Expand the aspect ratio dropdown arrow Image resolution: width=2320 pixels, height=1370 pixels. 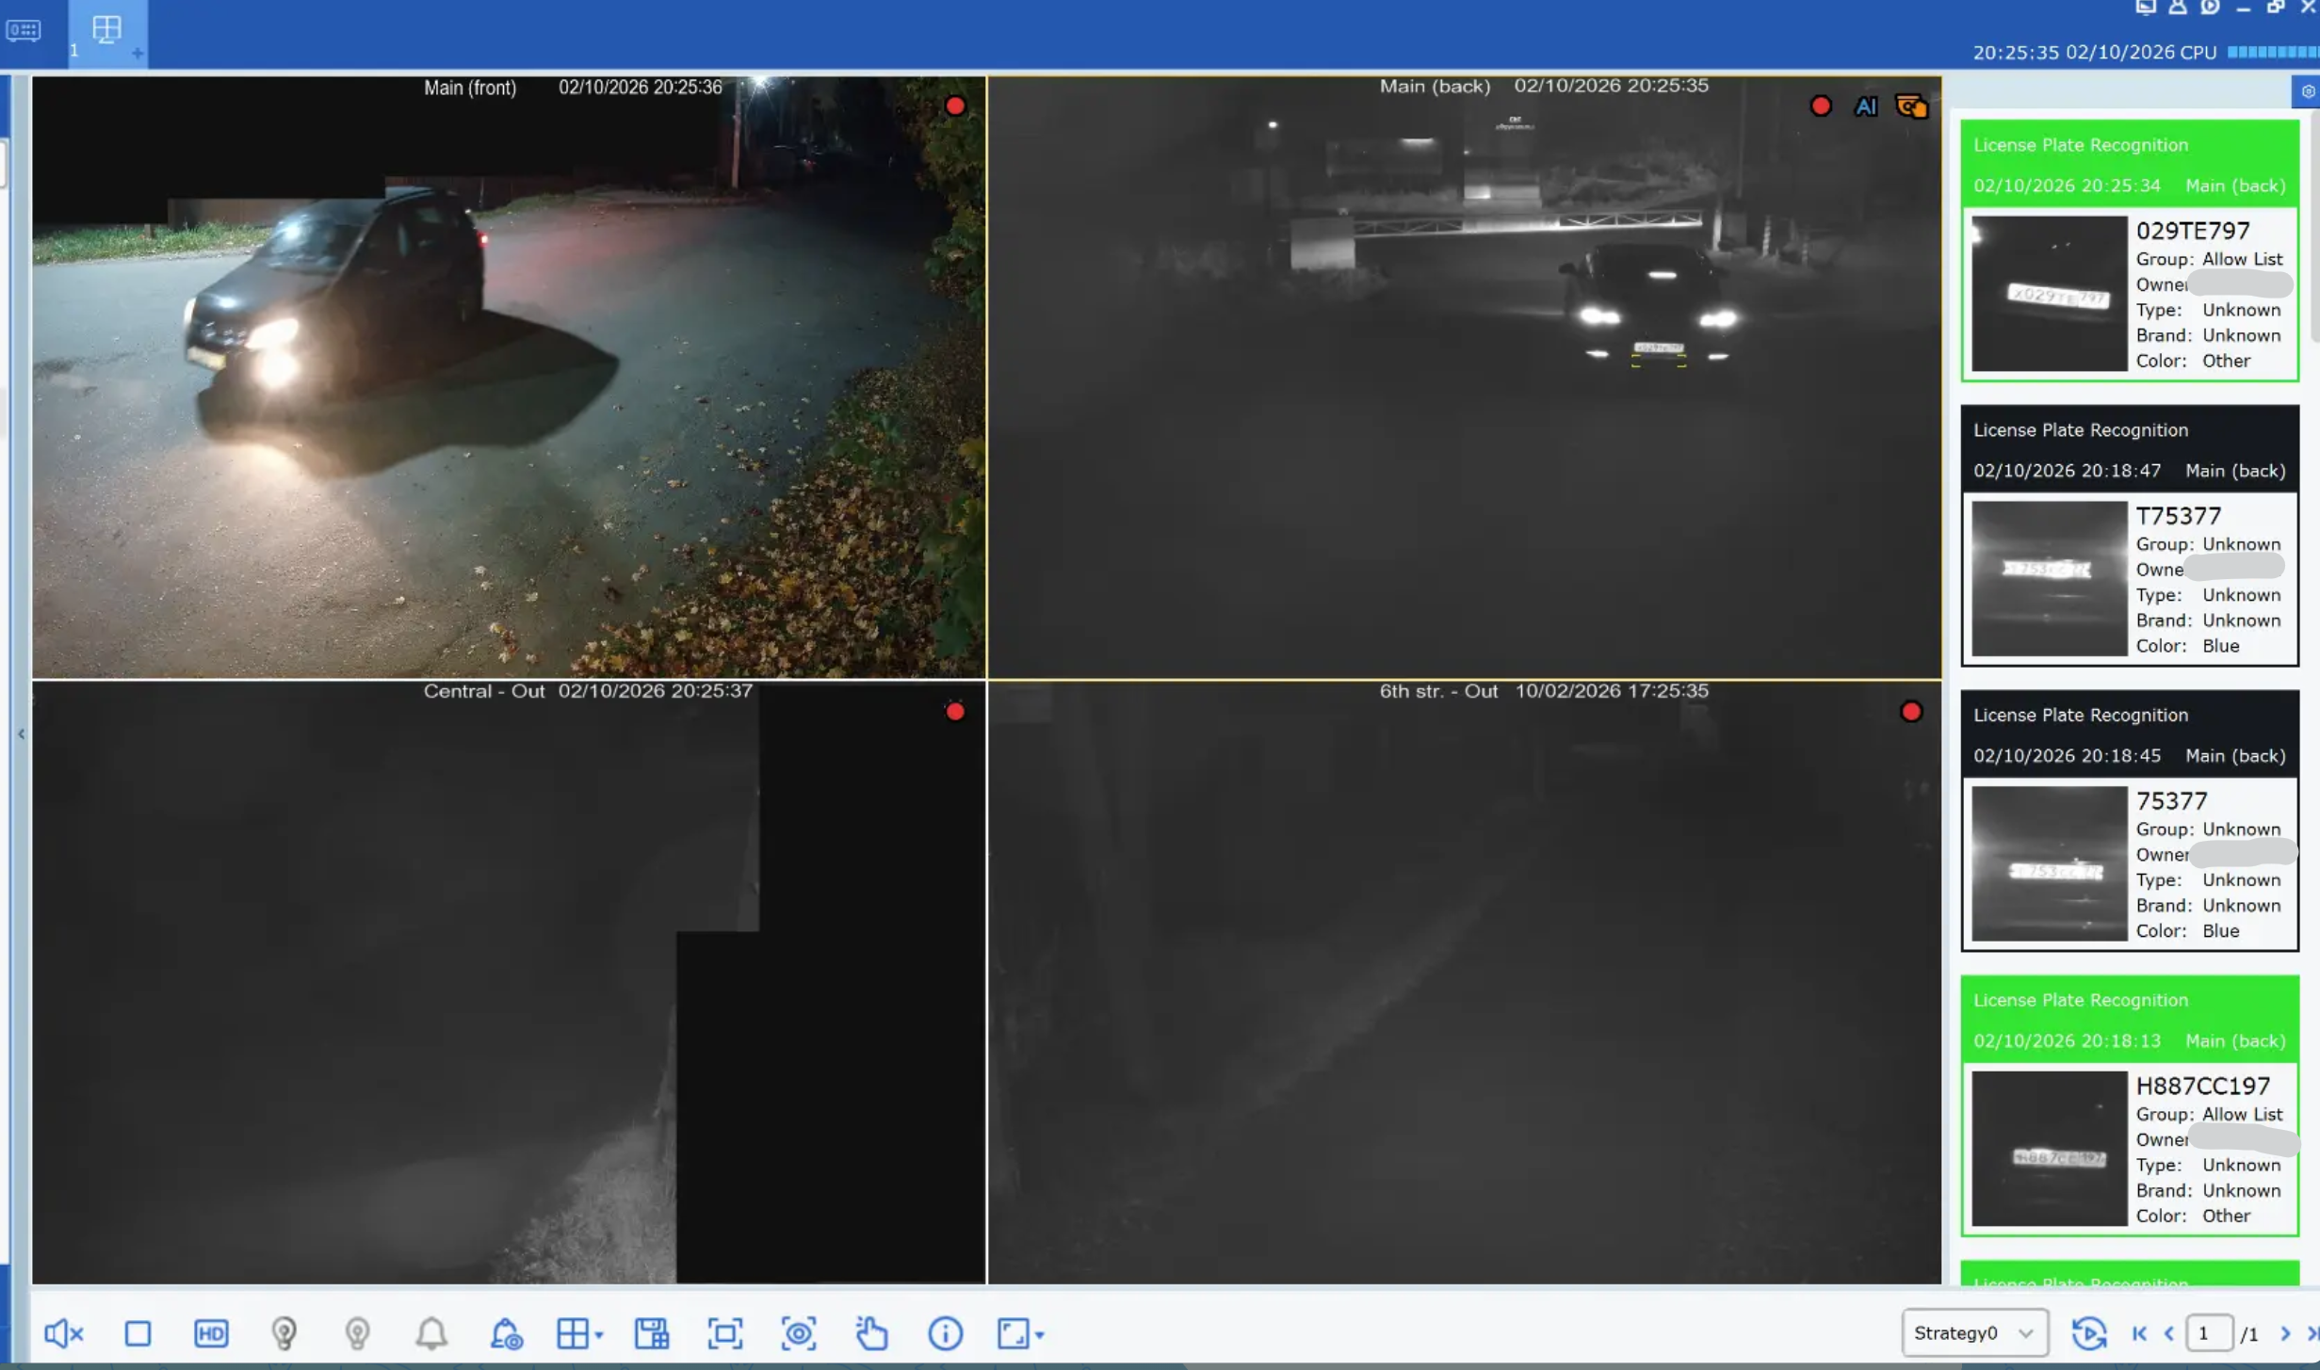(x=1040, y=1334)
